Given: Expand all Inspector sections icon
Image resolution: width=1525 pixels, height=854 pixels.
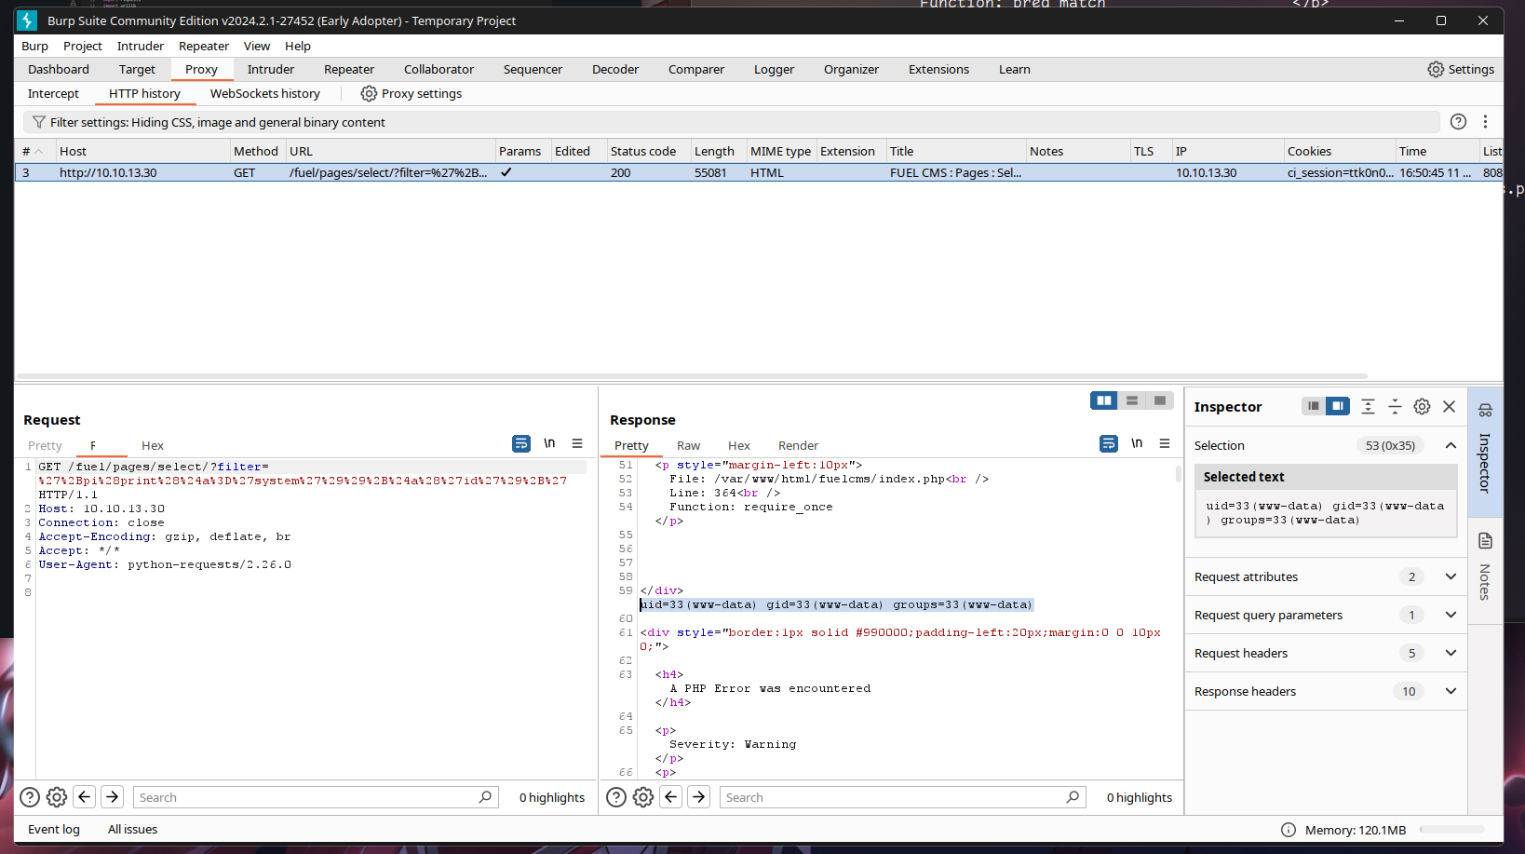Looking at the screenshot, I should pos(1368,406).
